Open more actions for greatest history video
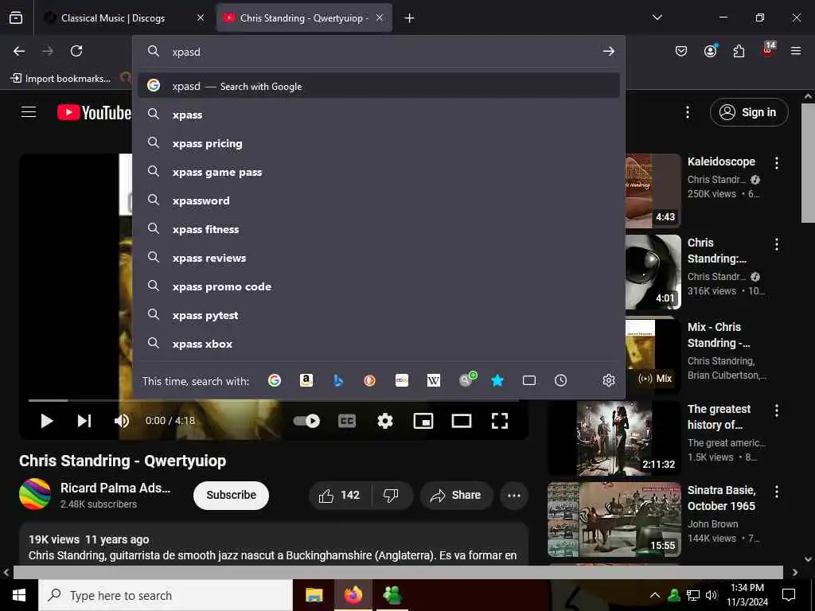The width and height of the screenshot is (815, 611). pos(777,411)
